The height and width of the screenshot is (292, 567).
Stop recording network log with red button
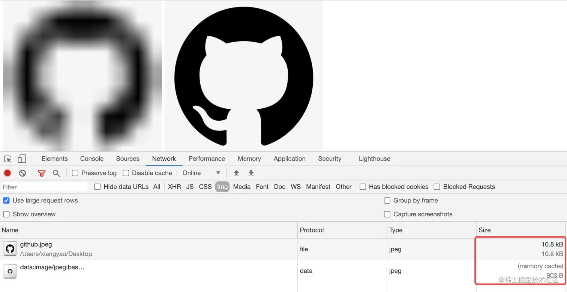point(7,173)
